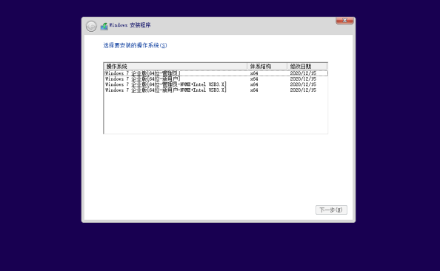The width and height of the screenshot is (440, 271).
Task: Click the 下一步(N) button
Action: pos(331,210)
